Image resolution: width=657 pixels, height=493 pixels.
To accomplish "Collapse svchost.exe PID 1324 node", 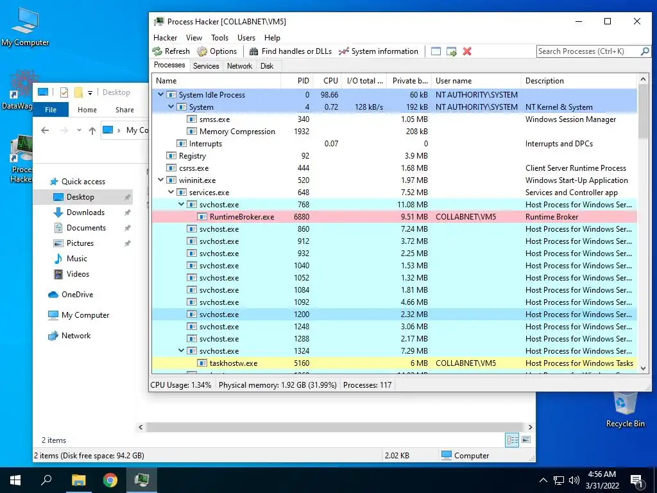I will click(x=181, y=351).
